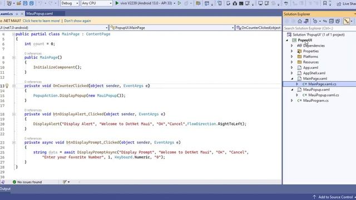Click the Save icon in toolbar

pos(25,3)
